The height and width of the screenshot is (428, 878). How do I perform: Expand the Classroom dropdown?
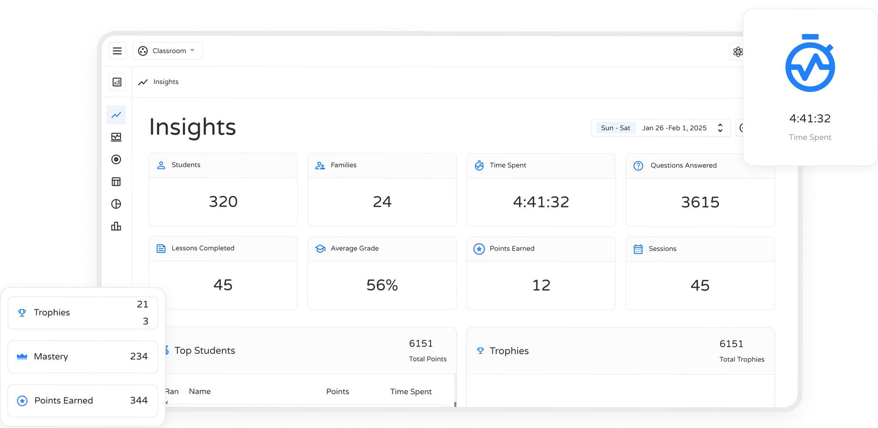(168, 51)
